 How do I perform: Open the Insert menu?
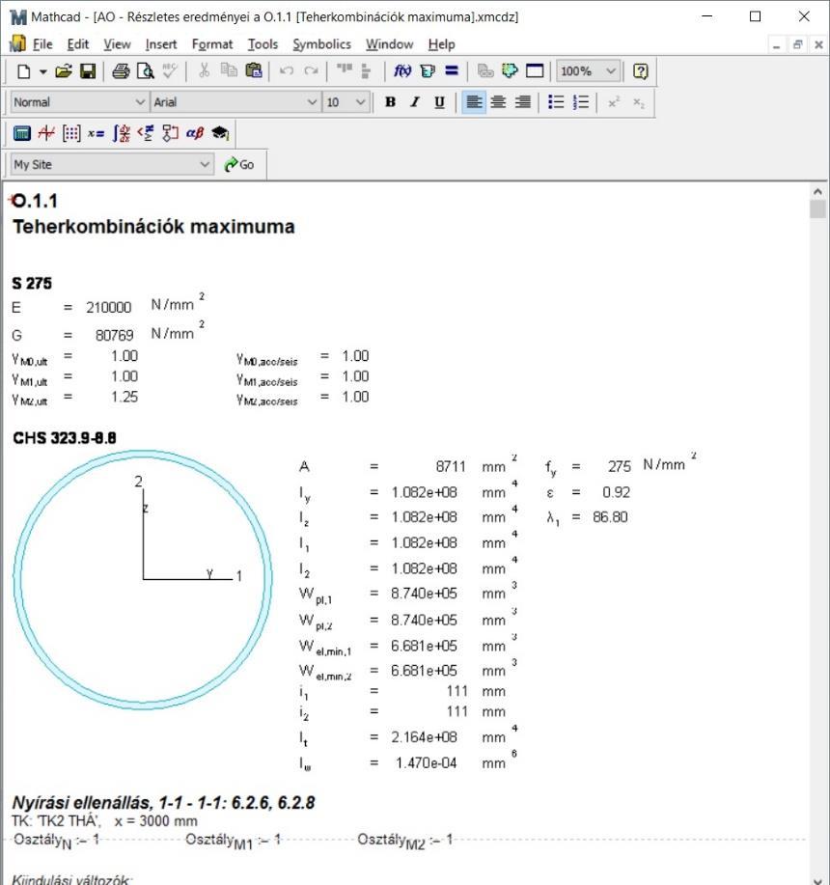point(161,44)
